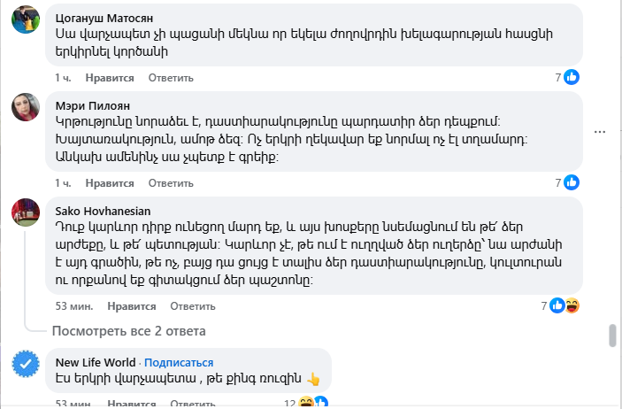Open the Sako Hovhanesian author name link
Viewport: 622px width, 409px height.
[103, 212]
